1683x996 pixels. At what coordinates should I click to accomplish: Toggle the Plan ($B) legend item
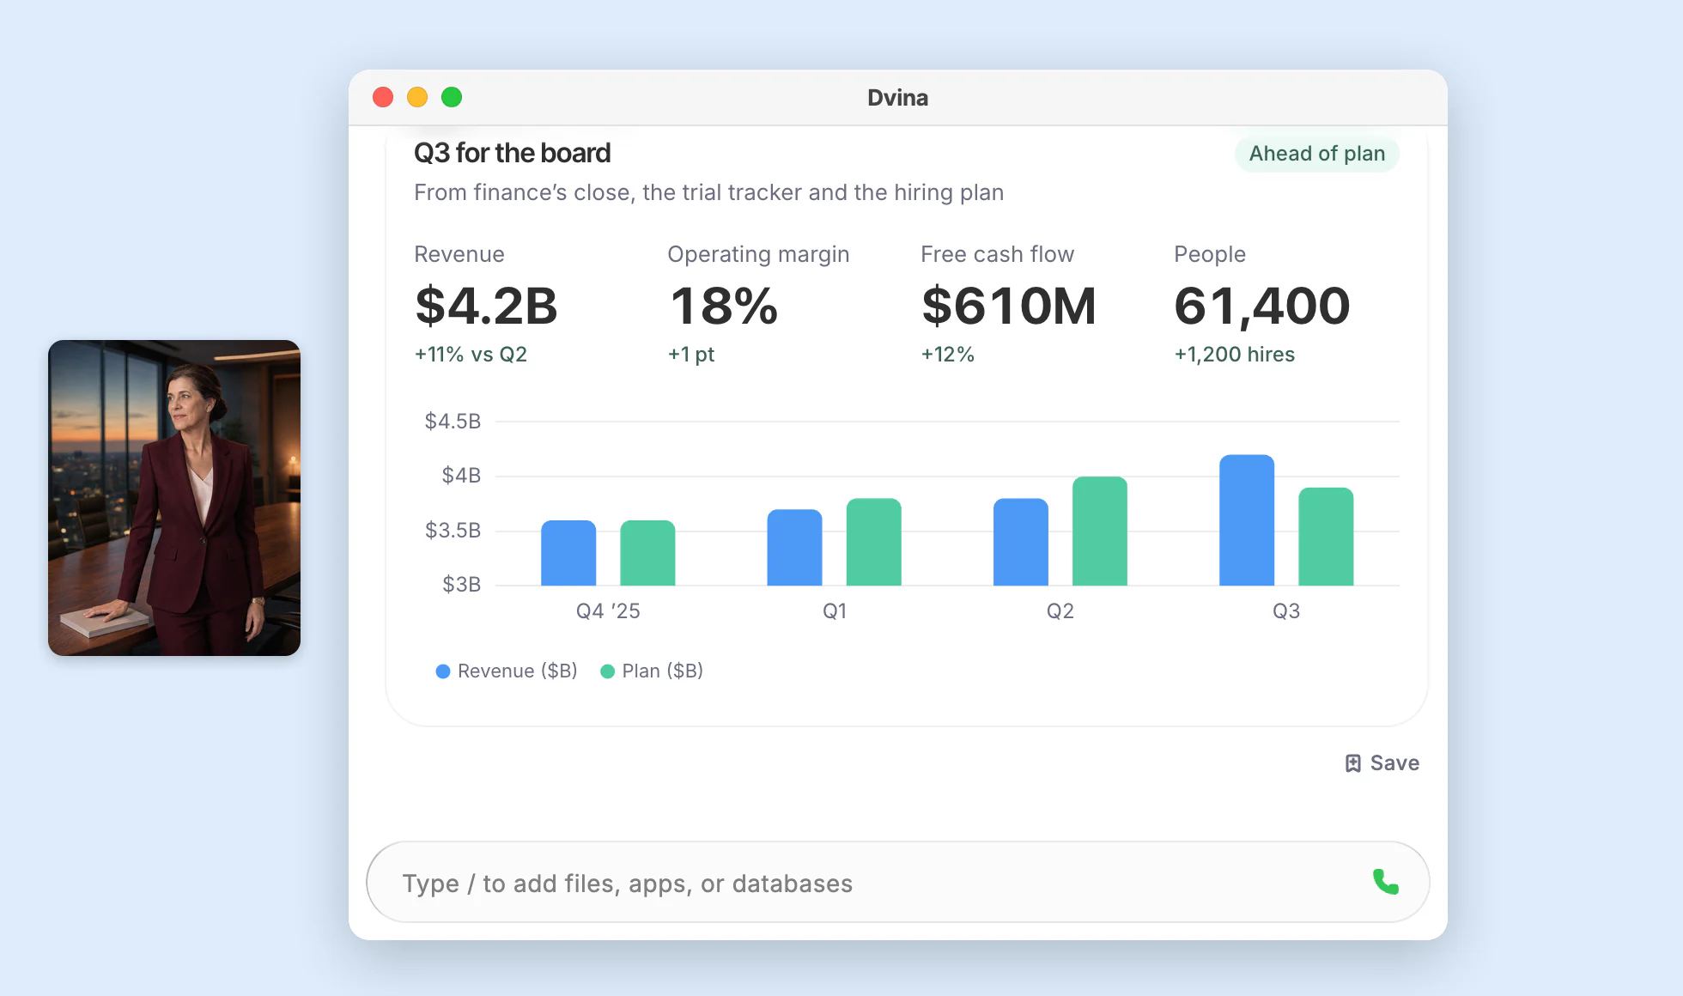(x=652, y=671)
